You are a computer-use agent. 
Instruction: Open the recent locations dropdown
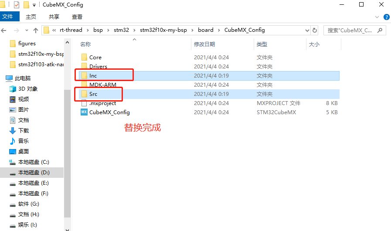(27, 31)
